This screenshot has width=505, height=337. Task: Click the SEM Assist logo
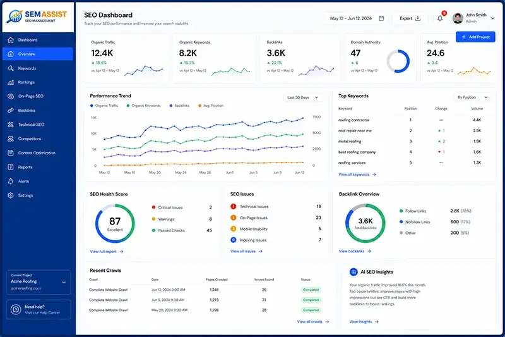(38, 16)
